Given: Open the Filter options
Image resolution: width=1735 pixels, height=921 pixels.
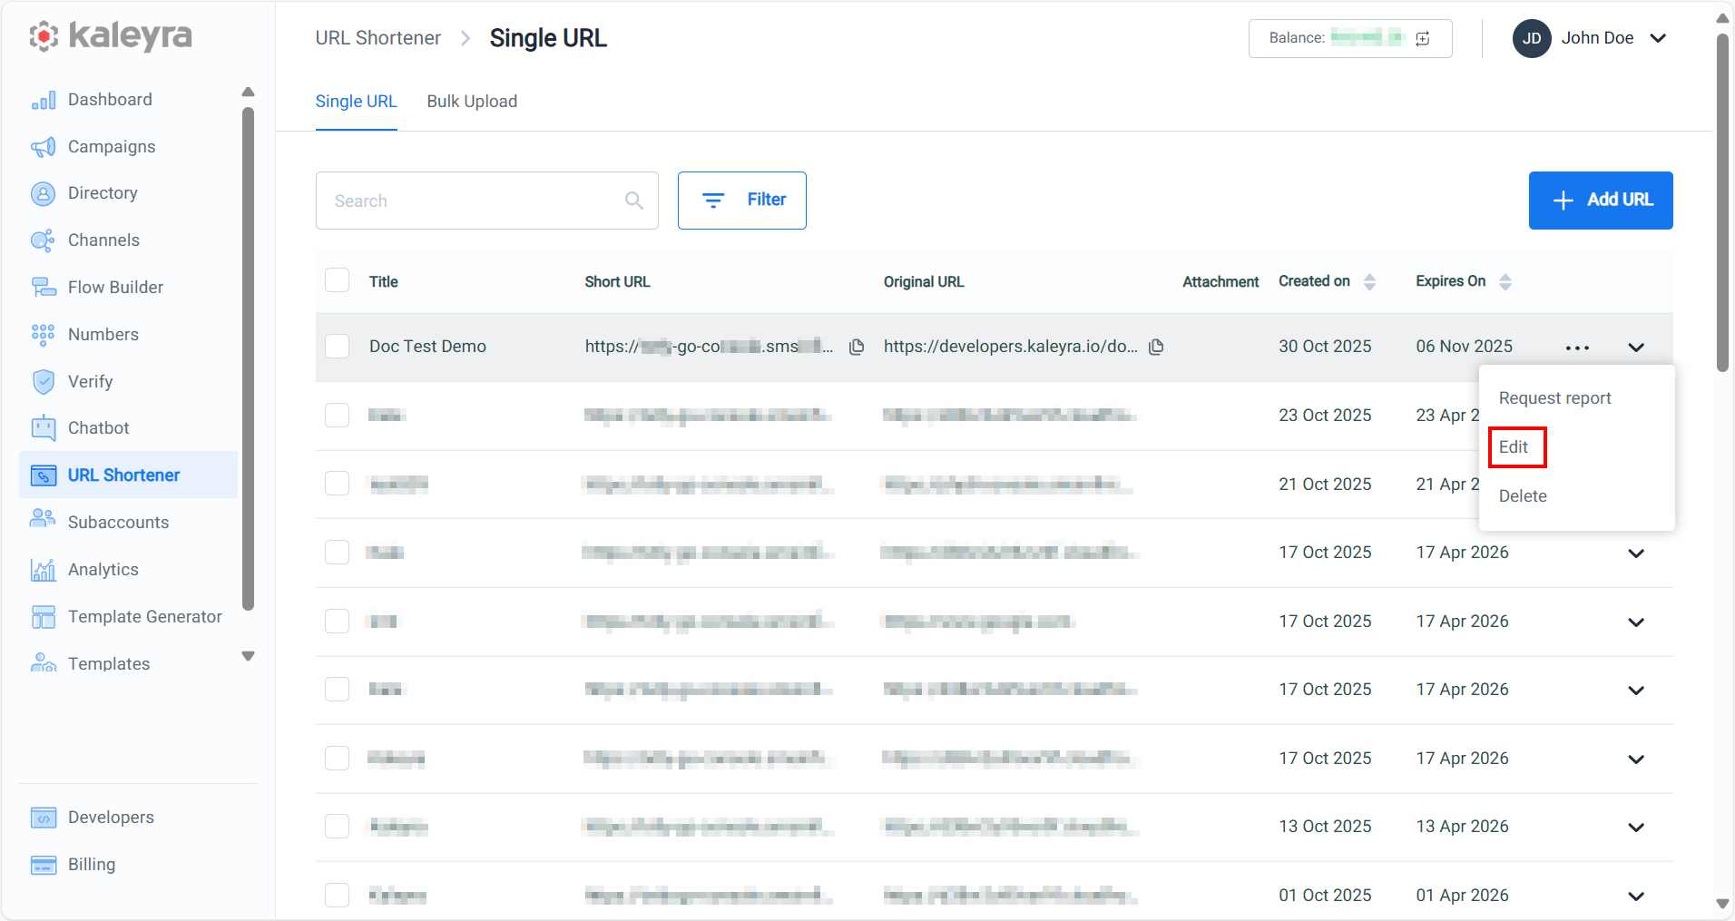Looking at the screenshot, I should pos(742,201).
